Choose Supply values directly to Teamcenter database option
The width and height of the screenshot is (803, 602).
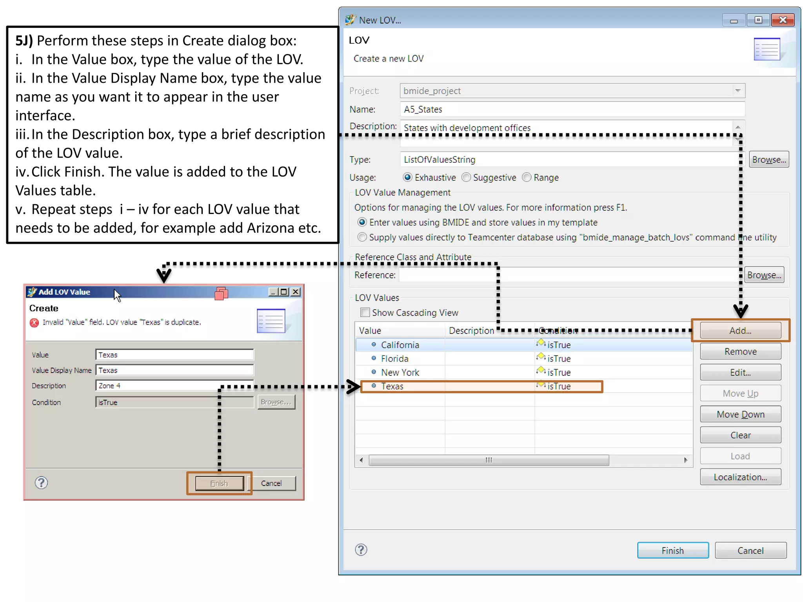(x=362, y=237)
